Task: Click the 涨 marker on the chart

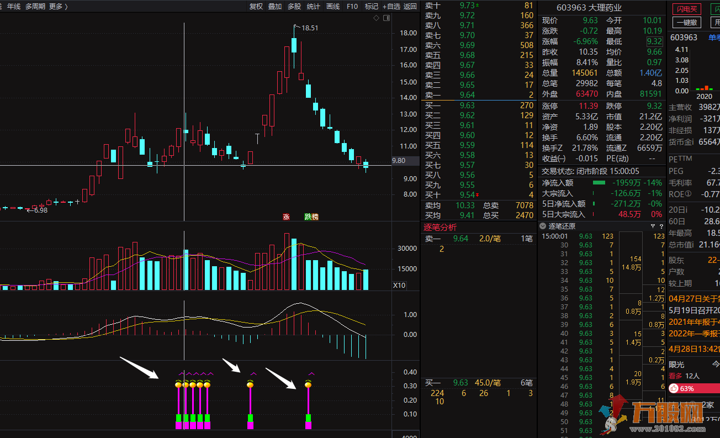Action: [286, 217]
